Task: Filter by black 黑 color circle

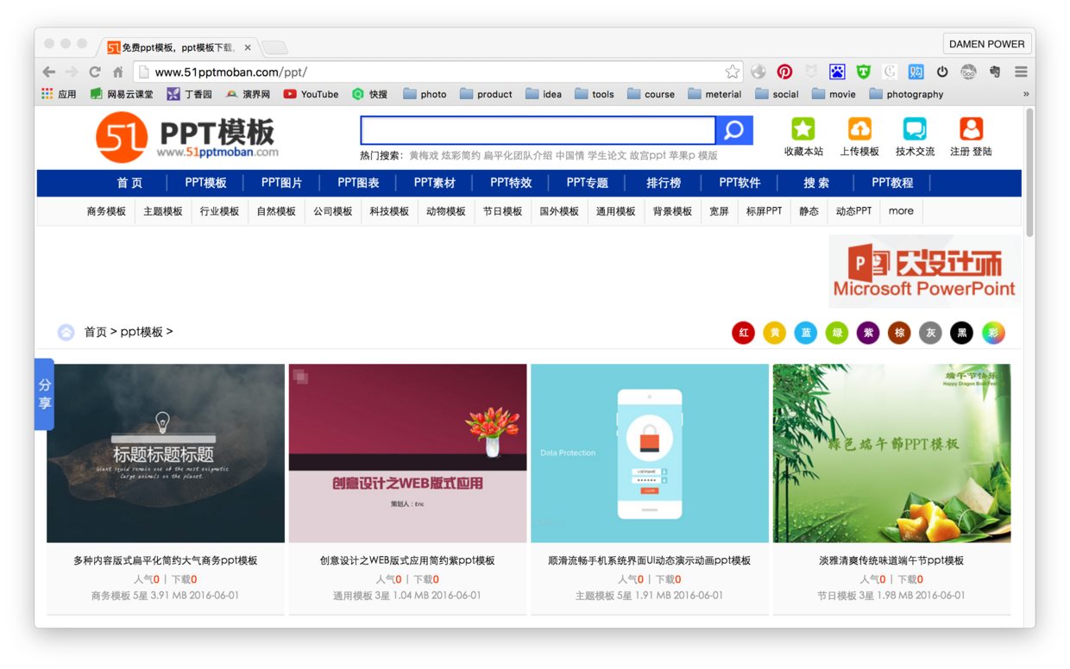Action: coord(961,333)
